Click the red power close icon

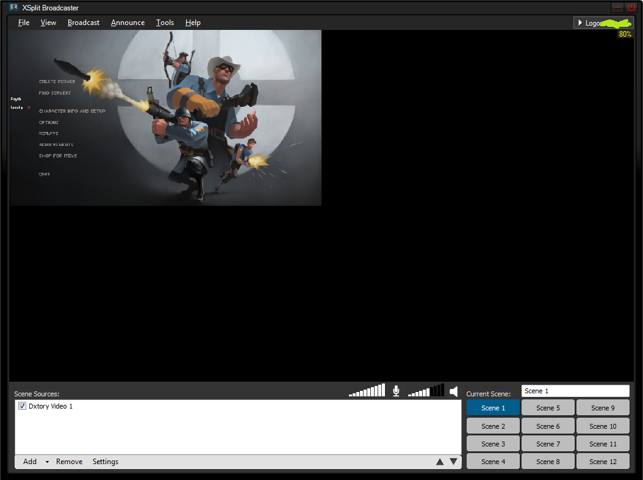click(x=631, y=8)
